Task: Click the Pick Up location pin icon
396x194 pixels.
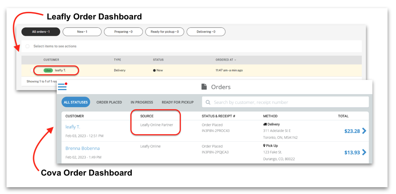Action: pyautogui.click(x=264, y=146)
